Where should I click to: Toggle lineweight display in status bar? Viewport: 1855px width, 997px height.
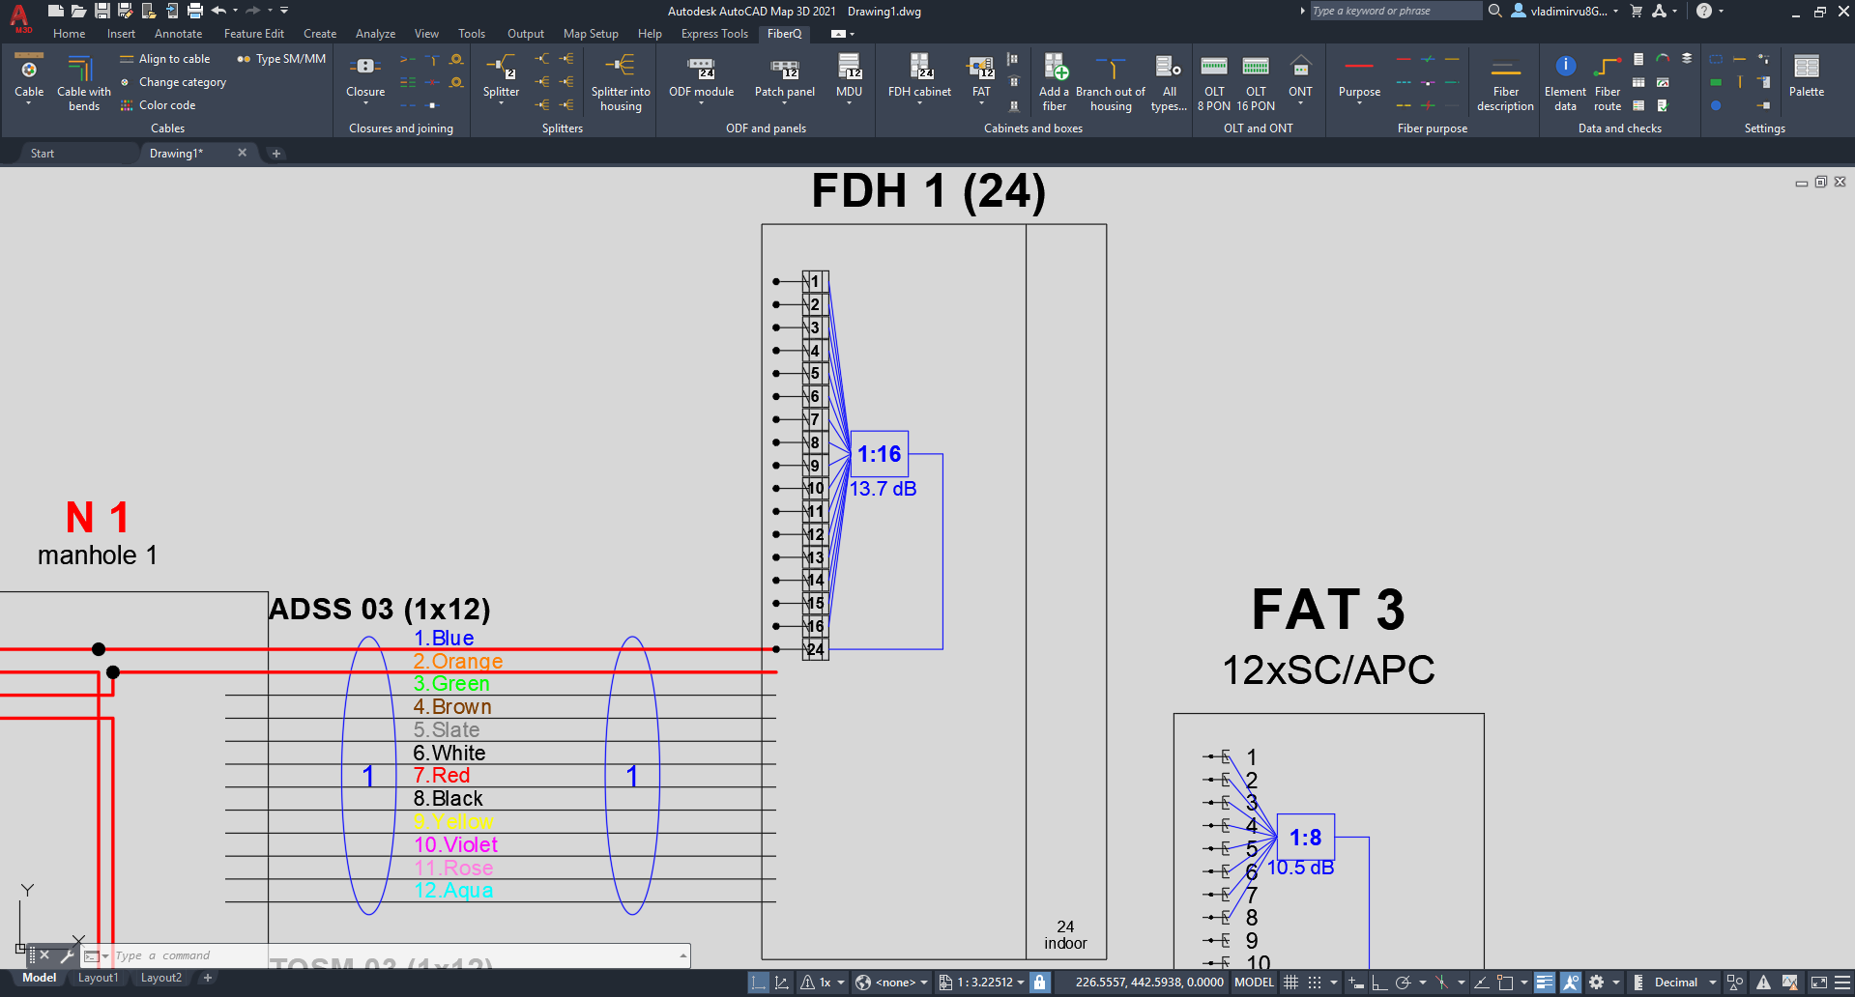click(x=1545, y=983)
